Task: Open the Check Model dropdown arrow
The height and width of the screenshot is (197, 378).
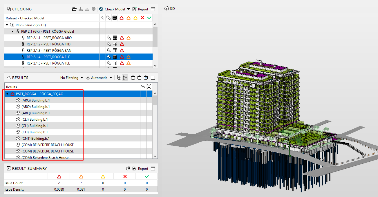Action: pyautogui.click(x=129, y=9)
